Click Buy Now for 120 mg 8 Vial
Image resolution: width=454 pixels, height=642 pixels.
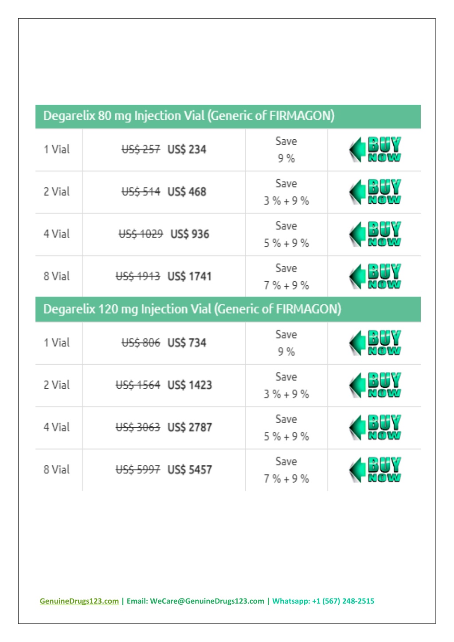pyautogui.click(x=375, y=469)
